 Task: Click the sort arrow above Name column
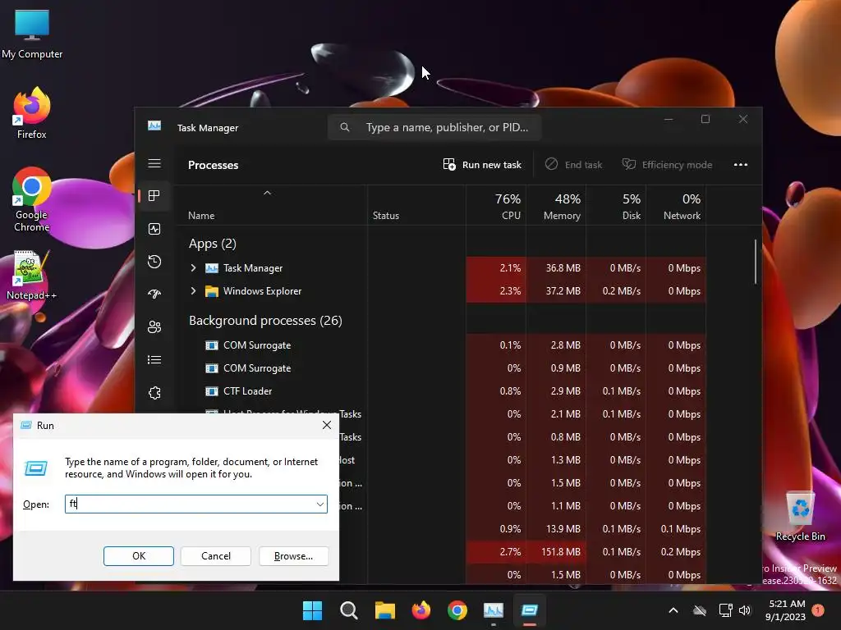point(267,193)
